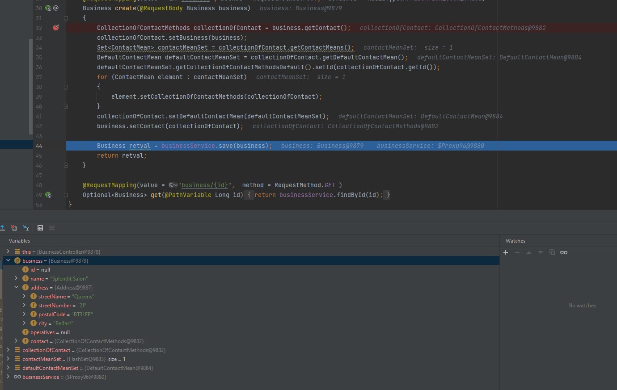Select the streetNumber = "2J" row
This screenshot has width=617, height=390.
250,306
